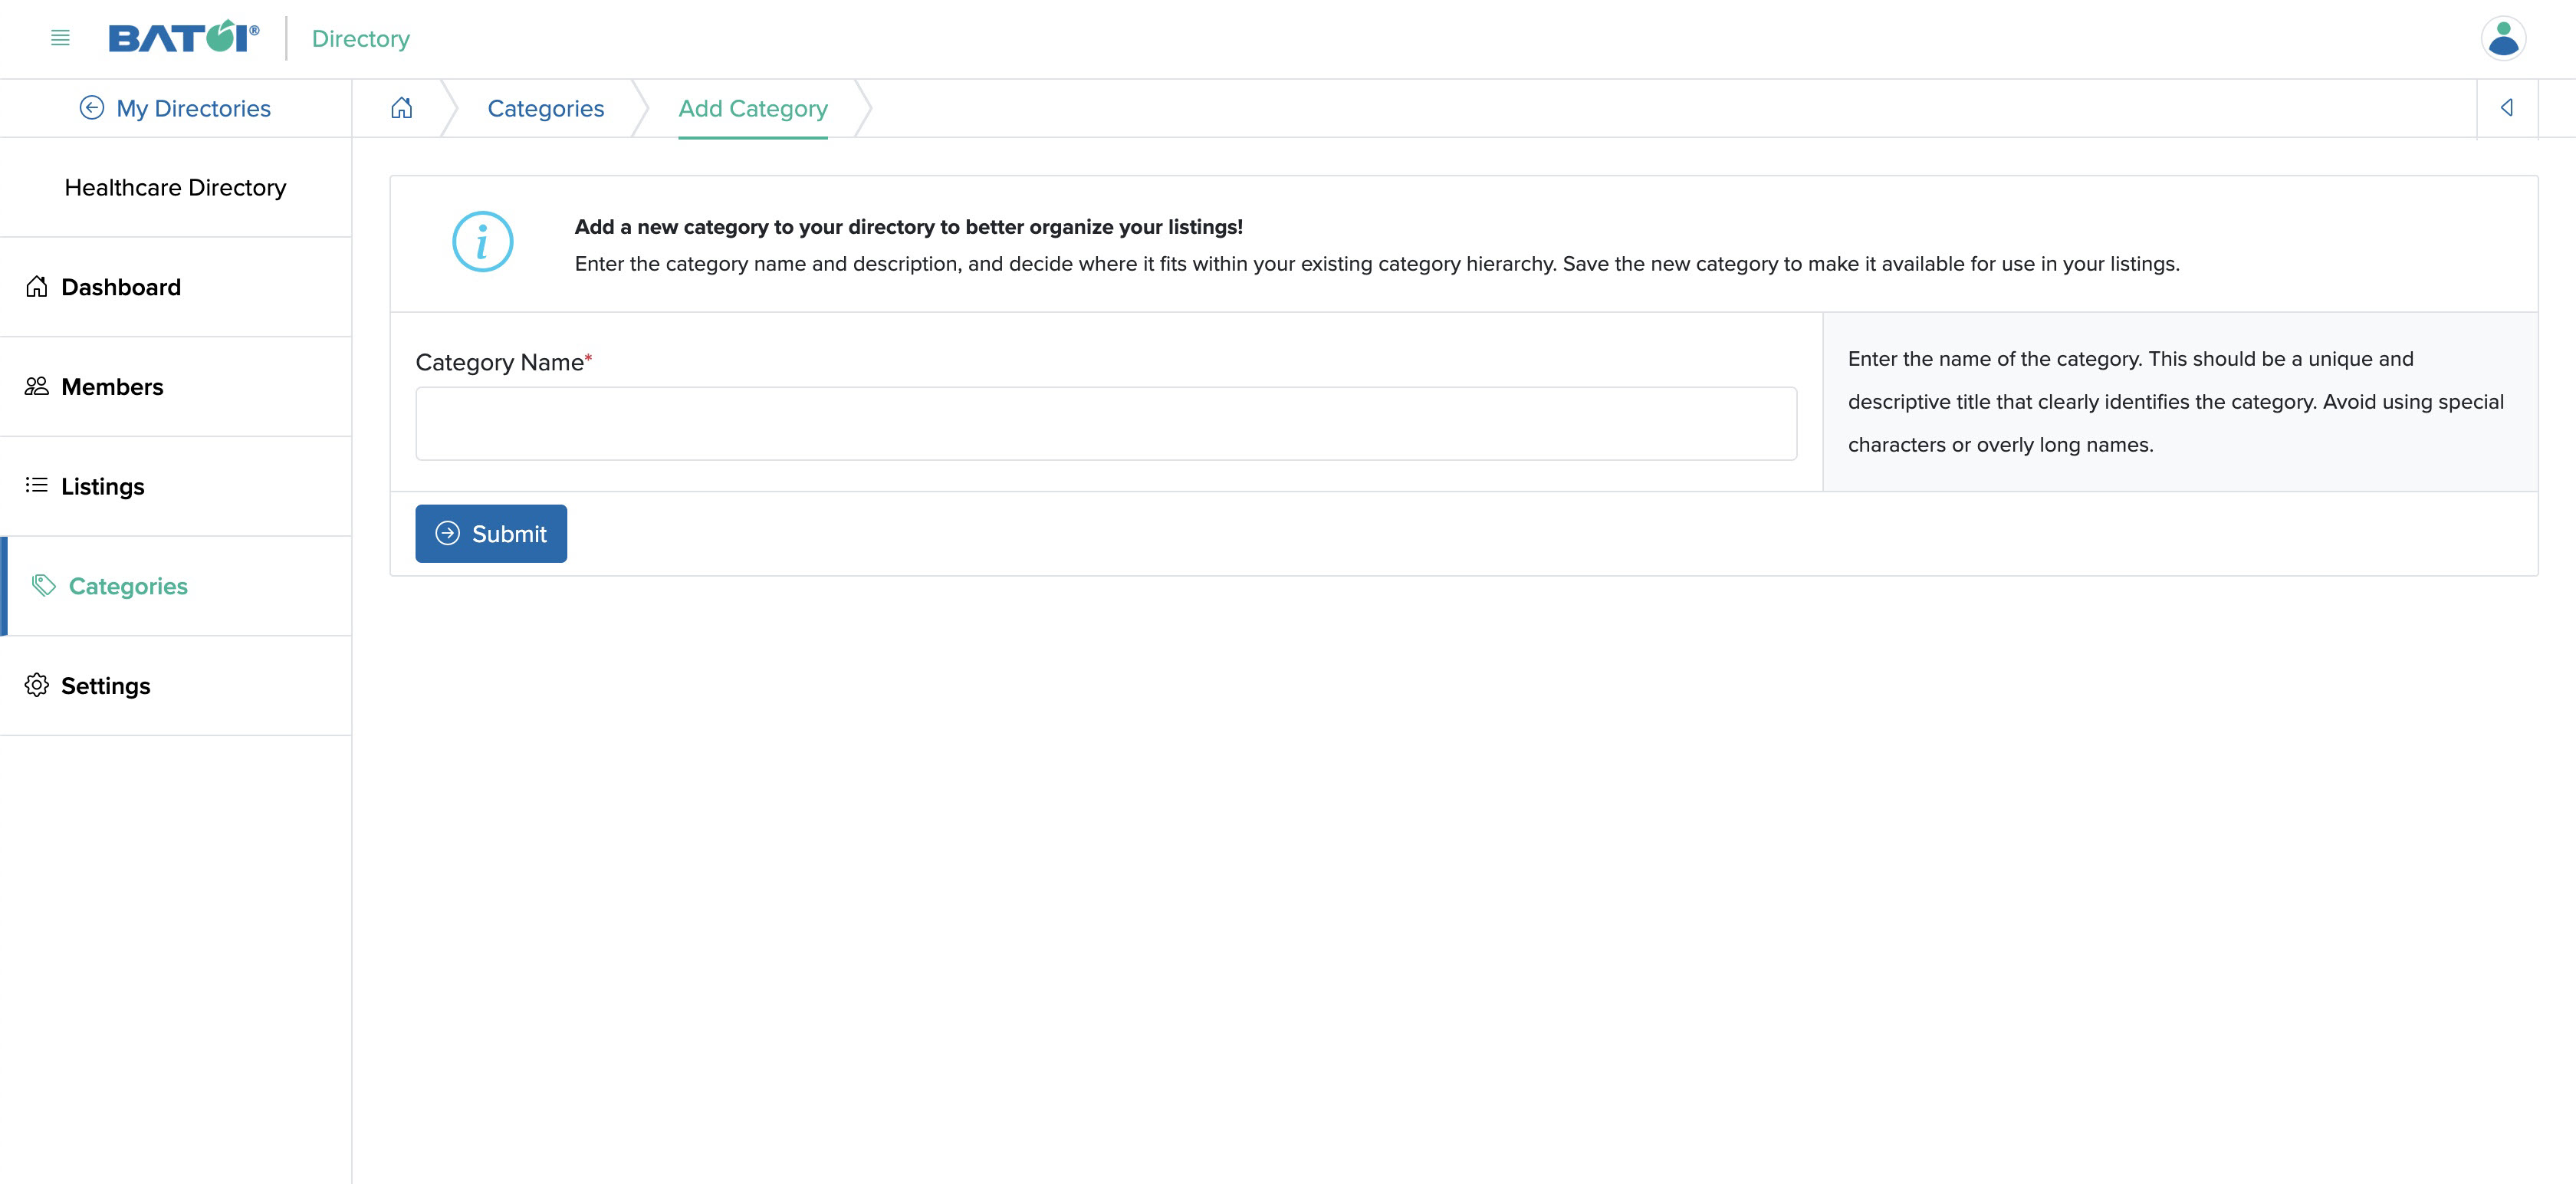Click the Listings list icon
The height and width of the screenshot is (1184, 2576).
tap(36, 485)
